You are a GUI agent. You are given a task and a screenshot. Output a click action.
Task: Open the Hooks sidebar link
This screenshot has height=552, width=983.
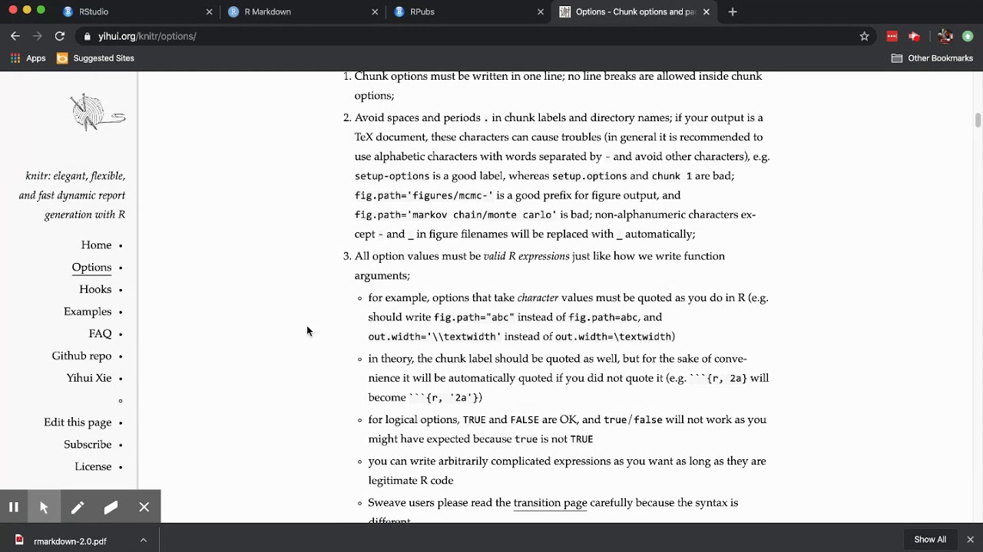(95, 289)
